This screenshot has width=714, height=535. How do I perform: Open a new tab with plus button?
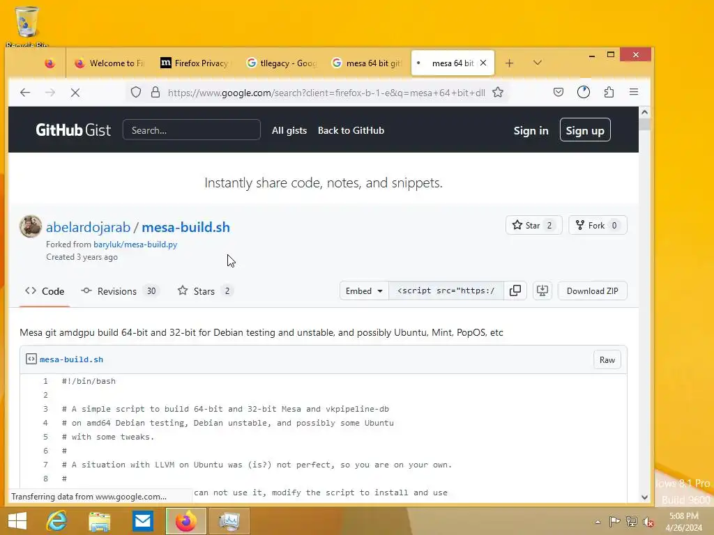[x=509, y=63]
